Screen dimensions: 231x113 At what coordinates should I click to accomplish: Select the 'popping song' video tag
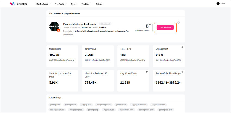pos(93,110)
